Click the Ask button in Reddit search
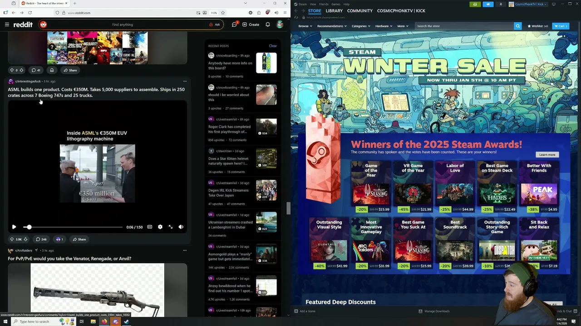 pyautogui.click(x=215, y=24)
